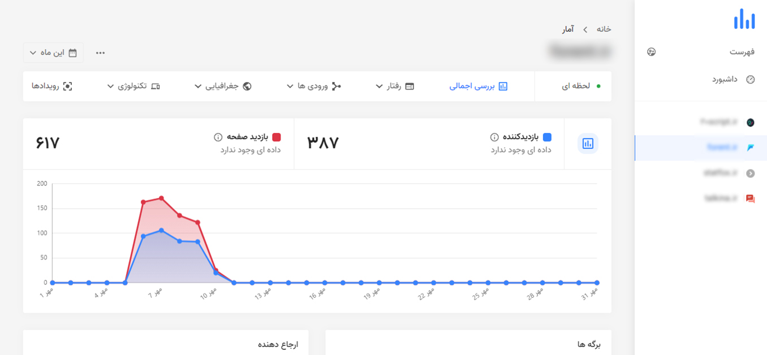
Task: Open the three-dots more options menu
Action: coord(100,53)
